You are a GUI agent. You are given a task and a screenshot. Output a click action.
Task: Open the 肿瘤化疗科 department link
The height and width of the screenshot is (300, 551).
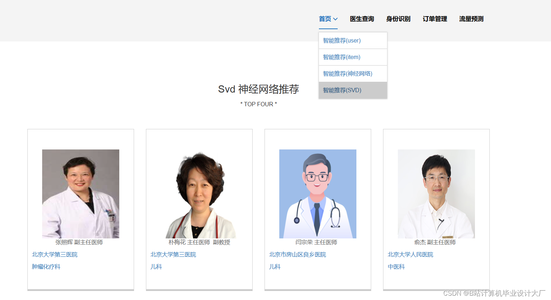pos(45,267)
